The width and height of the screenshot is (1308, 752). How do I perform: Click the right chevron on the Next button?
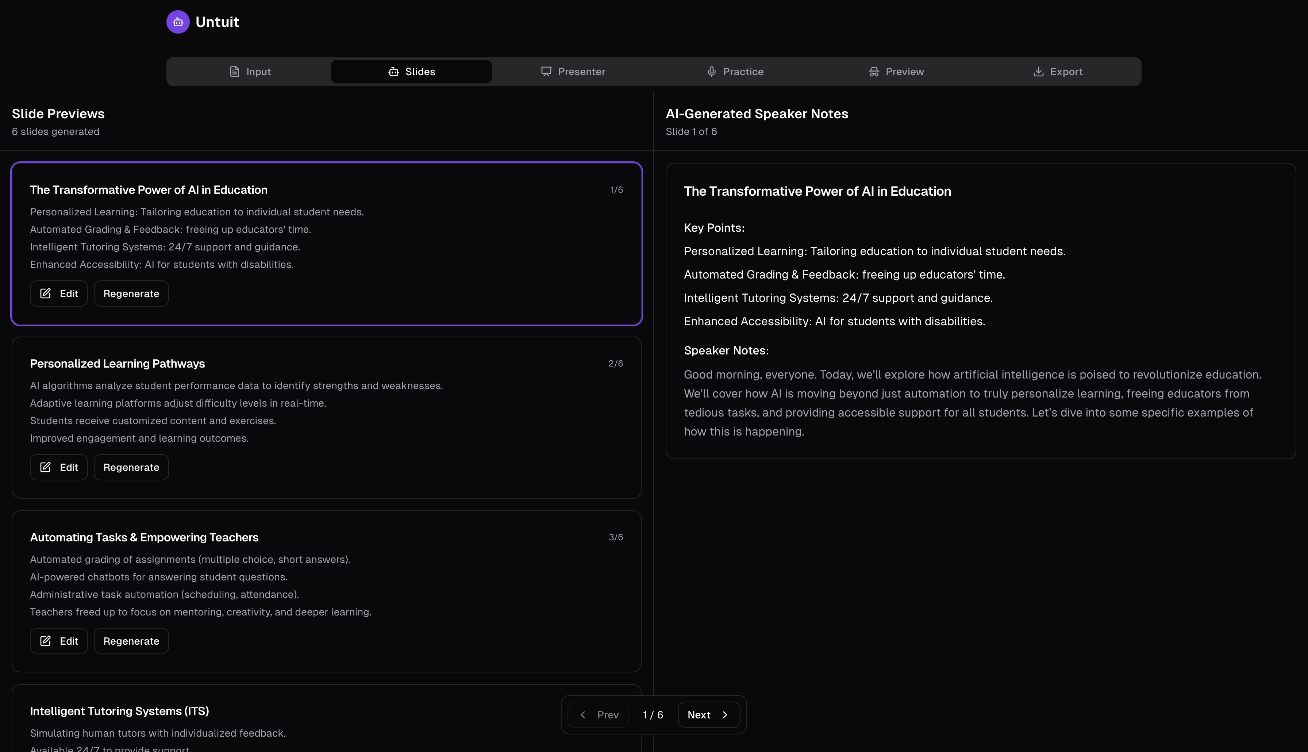[725, 715]
